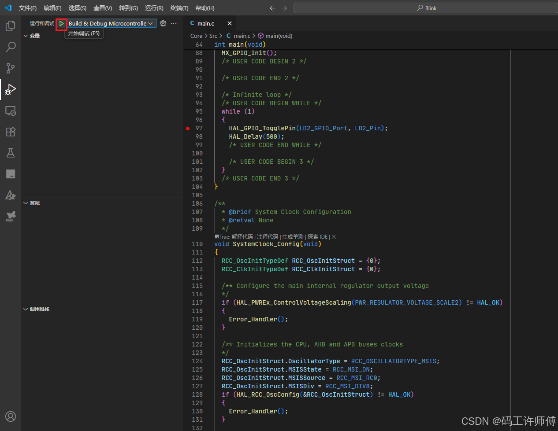Open the 选择(S) menu

coord(77,8)
